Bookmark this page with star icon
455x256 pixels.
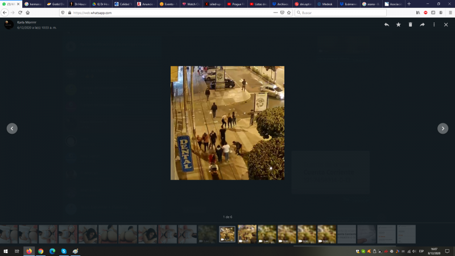[289, 13]
